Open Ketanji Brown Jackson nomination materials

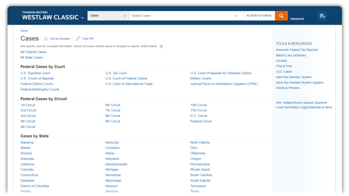304,105
